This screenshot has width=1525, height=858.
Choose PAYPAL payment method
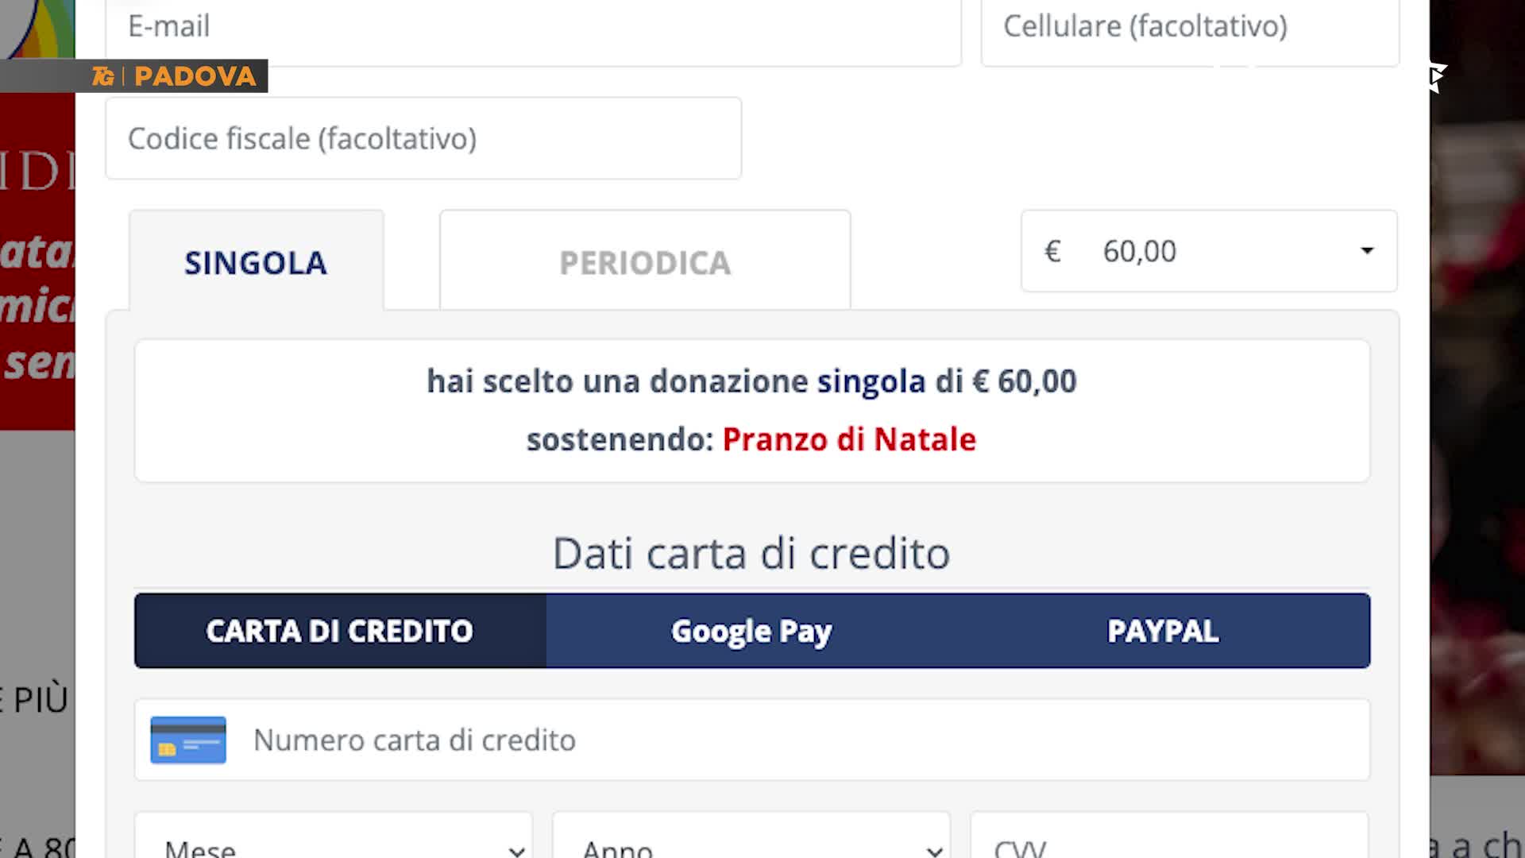[1163, 631]
